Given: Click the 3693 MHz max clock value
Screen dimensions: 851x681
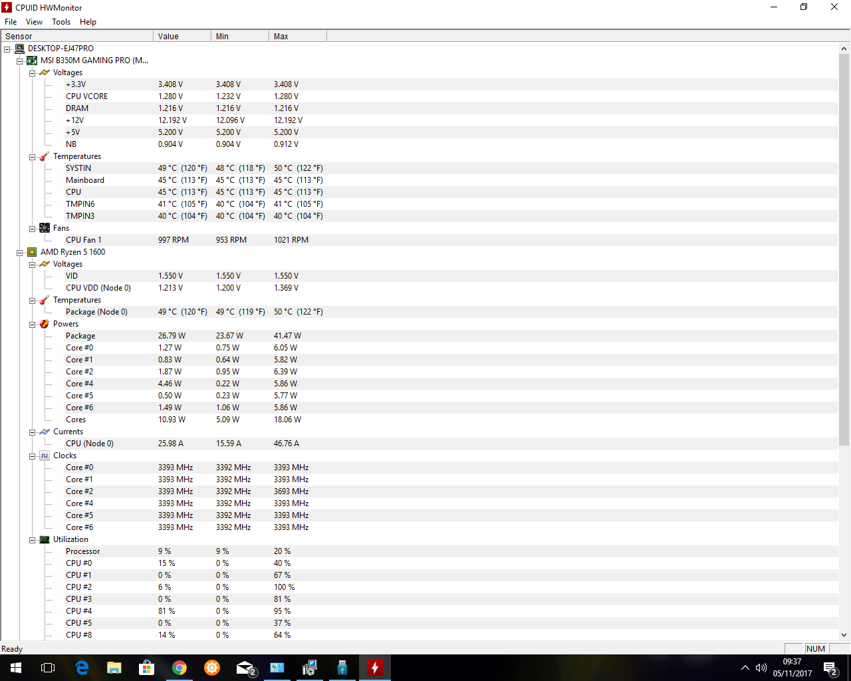Looking at the screenshot, I should coord(291,491).
